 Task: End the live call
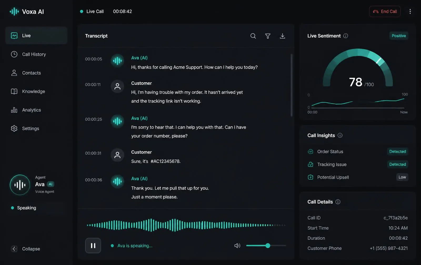(x=385, y=11)
